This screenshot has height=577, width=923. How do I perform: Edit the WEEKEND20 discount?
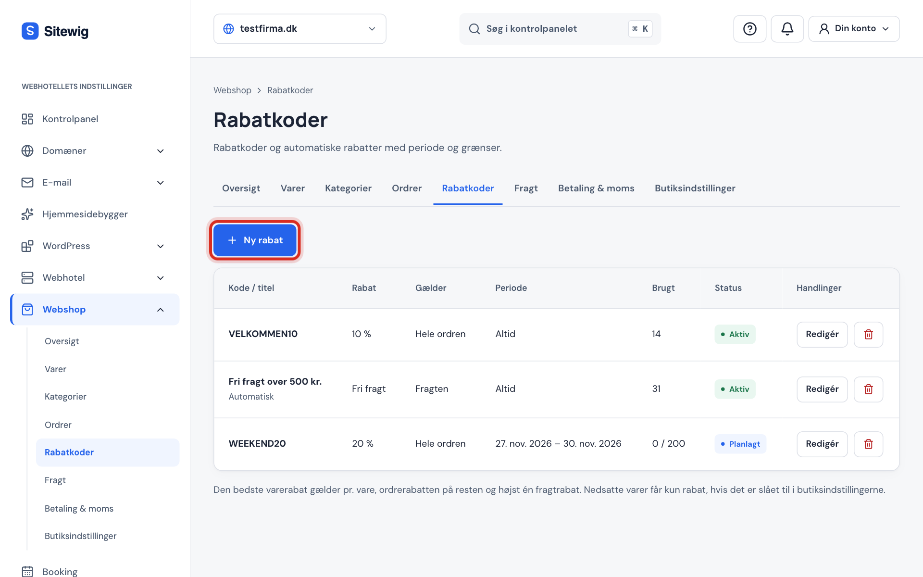coord(822,444)
